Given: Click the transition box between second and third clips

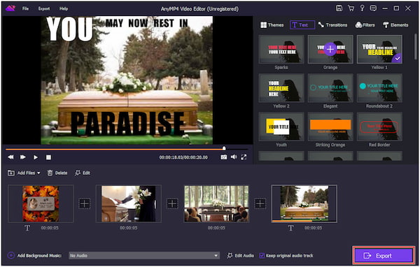Looking at the screenshot, I should coord(172,203).
